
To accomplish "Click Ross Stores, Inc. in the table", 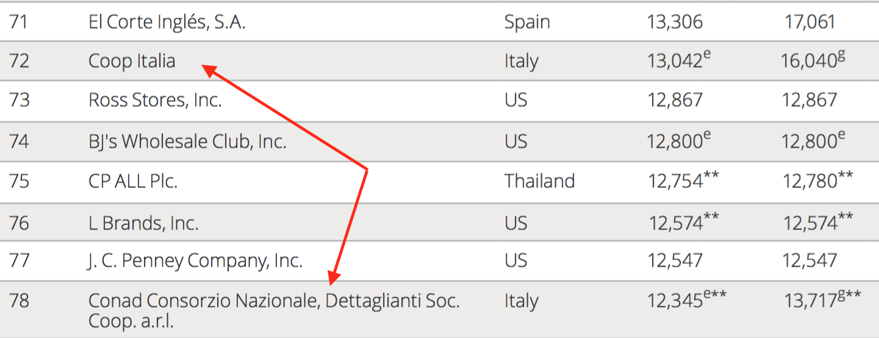I will point(155,100).
